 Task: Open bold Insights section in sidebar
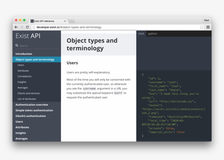click(37, 133)
